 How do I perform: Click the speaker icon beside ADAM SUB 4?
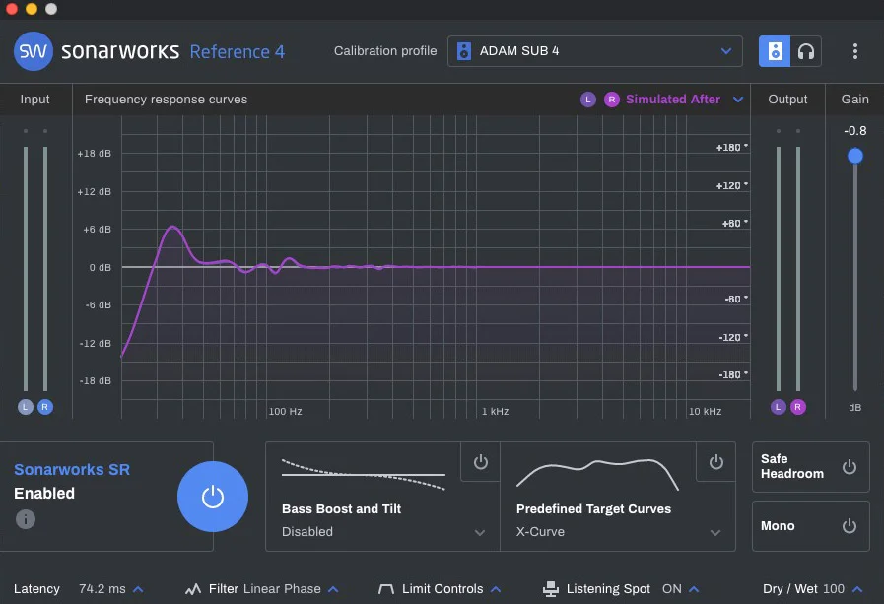(464, 51)
